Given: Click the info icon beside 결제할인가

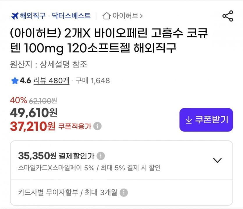Looking at the screenshot, I should point(100,156).
